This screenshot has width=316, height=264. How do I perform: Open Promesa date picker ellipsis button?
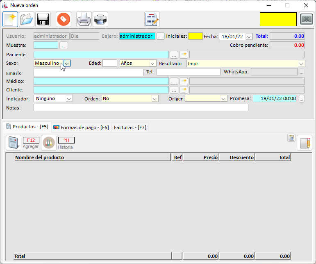[302, 98]
